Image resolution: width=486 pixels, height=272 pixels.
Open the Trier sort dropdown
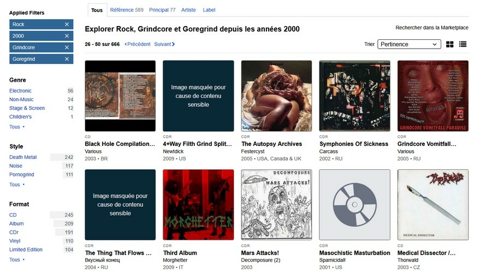[x=409, y=44]
